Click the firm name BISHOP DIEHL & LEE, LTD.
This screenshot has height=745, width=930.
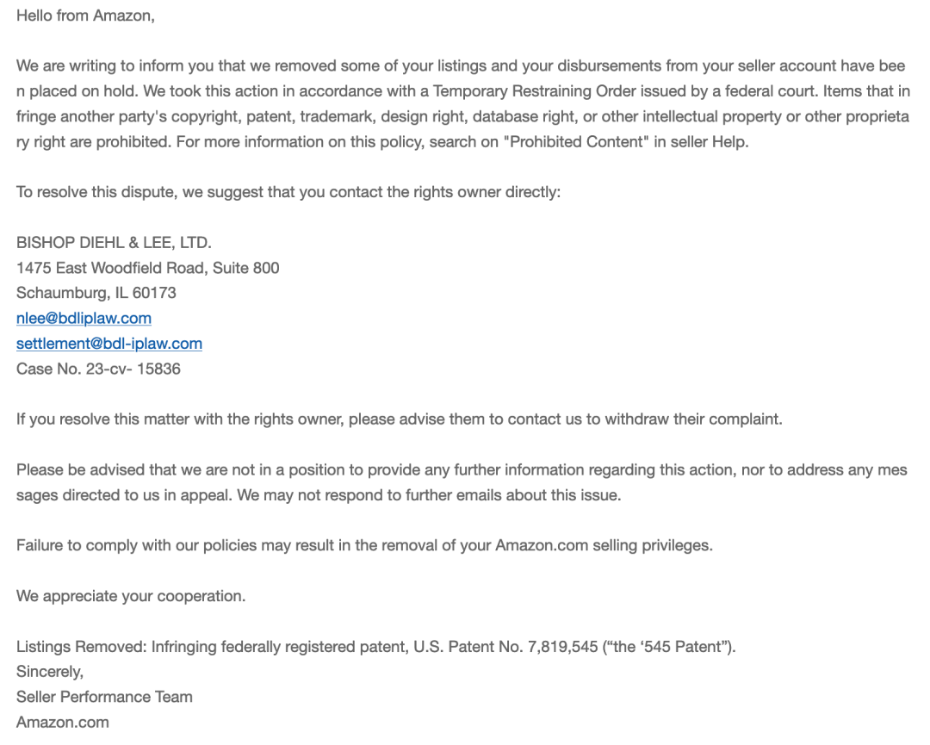click(x=114, y=243)
